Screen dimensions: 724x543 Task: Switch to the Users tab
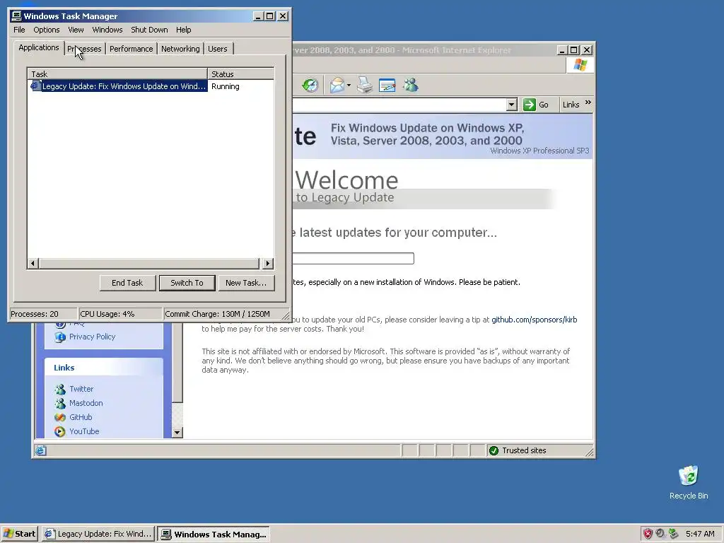[218, 49]
